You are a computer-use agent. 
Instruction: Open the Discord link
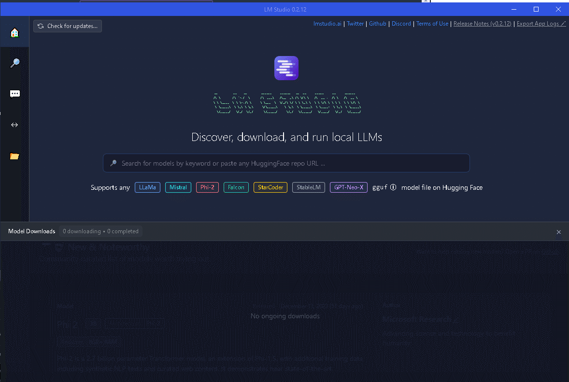point(401,24)
